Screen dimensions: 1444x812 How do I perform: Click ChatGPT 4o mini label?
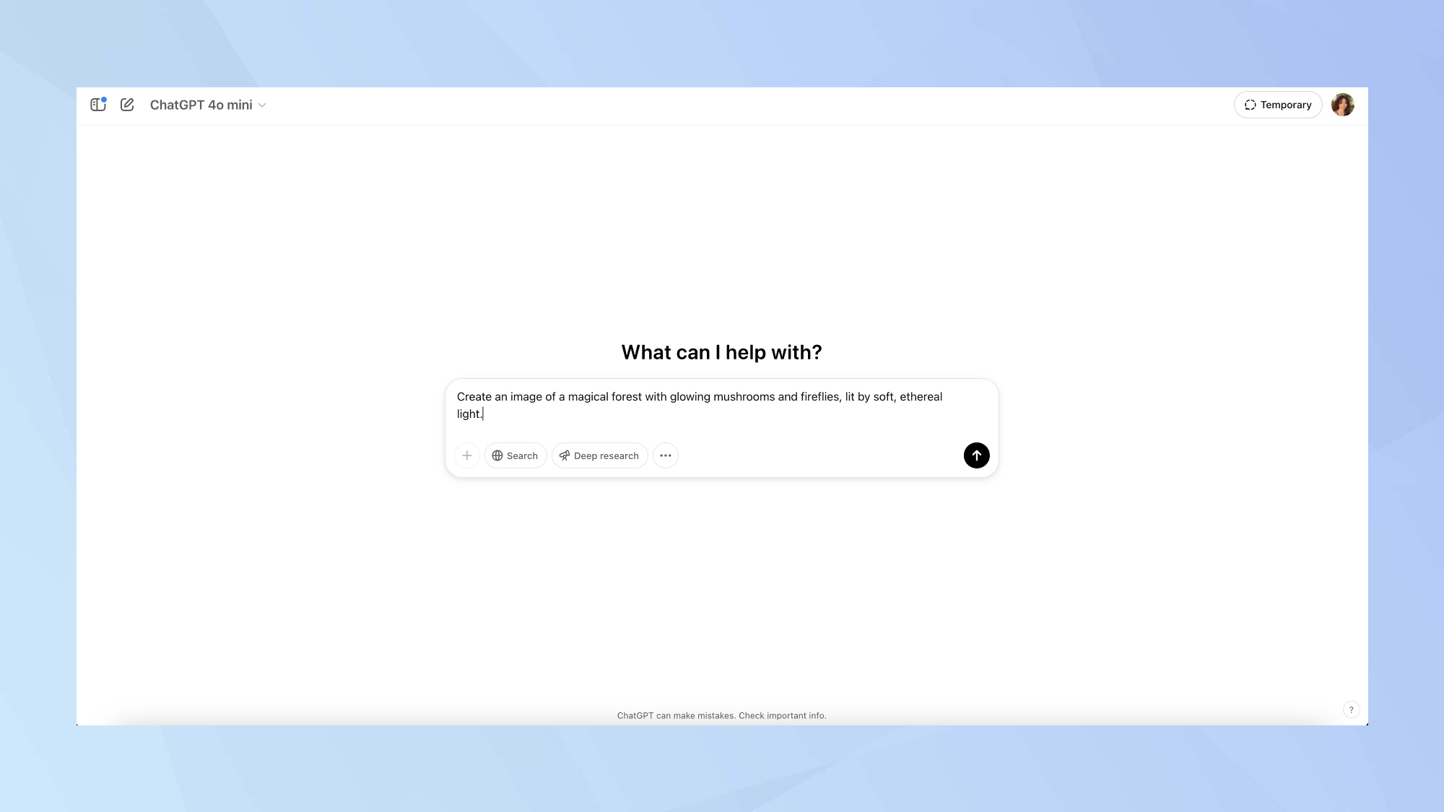[x=201, y=105]
